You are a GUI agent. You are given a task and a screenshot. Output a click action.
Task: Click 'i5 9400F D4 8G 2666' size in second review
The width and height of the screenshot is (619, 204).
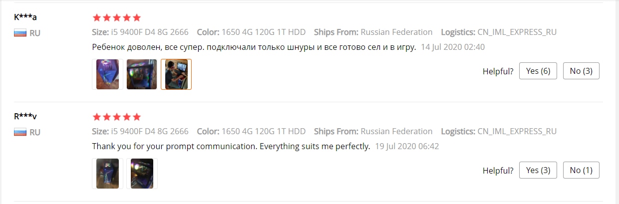[x=150, y=132]
